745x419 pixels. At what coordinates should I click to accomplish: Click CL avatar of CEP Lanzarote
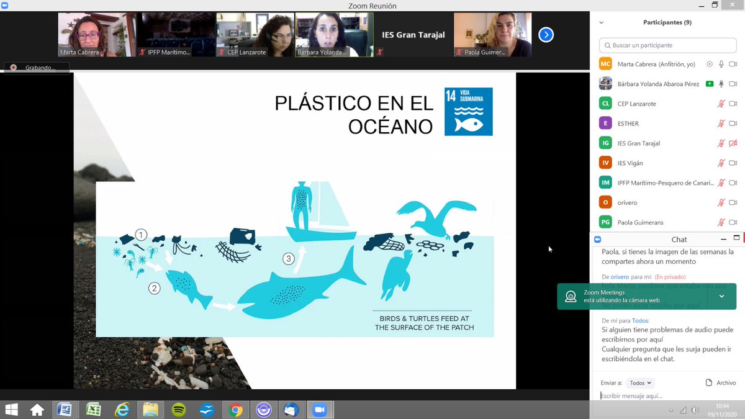(606, 104)
